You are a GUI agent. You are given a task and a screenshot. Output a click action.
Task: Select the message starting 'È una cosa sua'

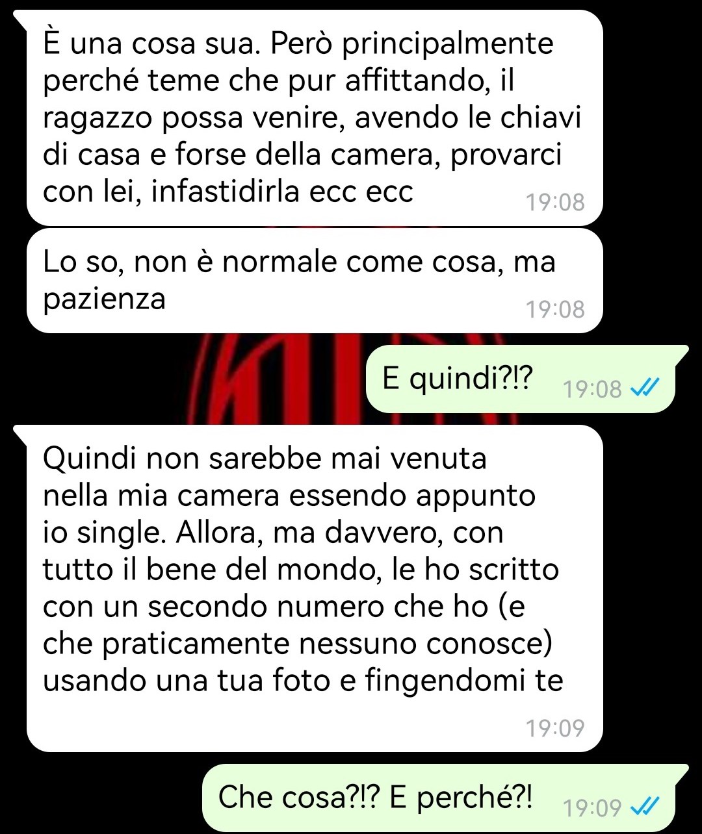pos(315,118)
